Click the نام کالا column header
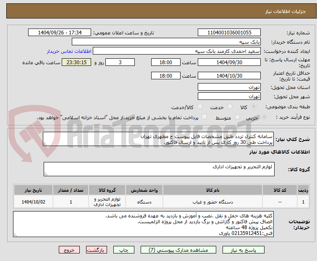 213,190
